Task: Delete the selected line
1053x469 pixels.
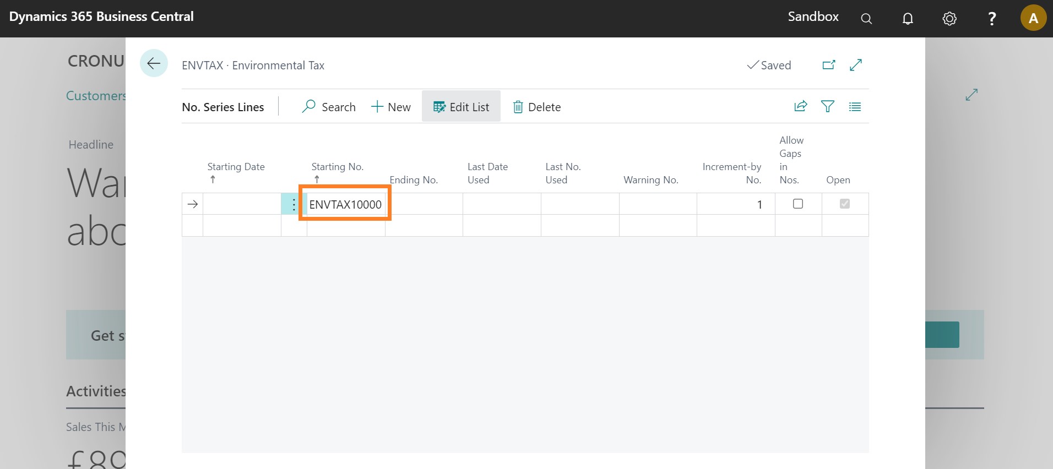Action: [x=537, y=107]
